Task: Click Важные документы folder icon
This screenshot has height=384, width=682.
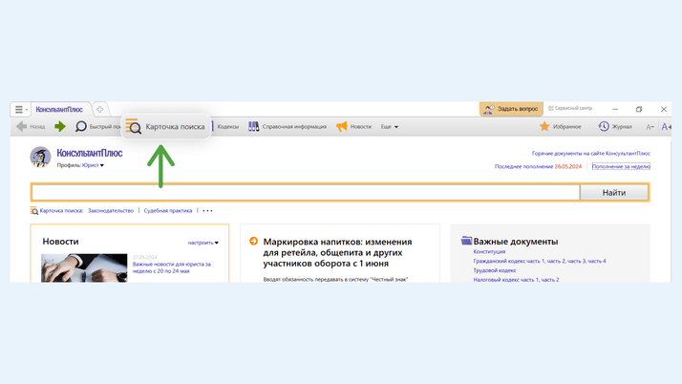Action: click(x=466, y=241)
